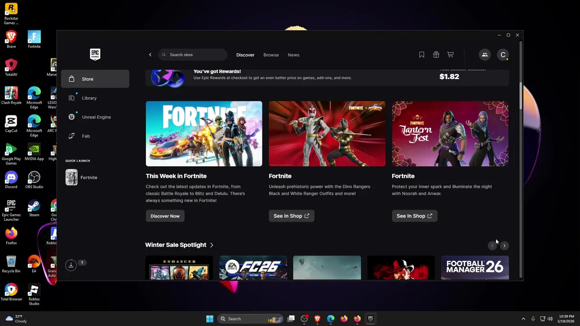Click the $1.82 rewards balance

click(449, 77)
